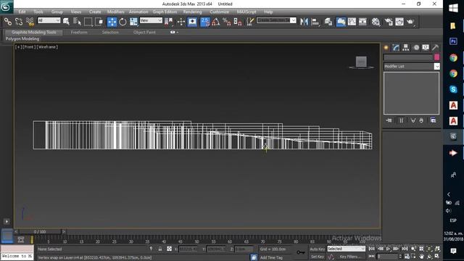Open the Named Selection Sets dropdown
This screenshot has width=464, height=261.
(x=293, y=20)
